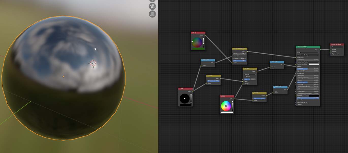Enable Clamp on the Multiply node
This screenshot has width=348, height=153.
[x=245, y=76]
